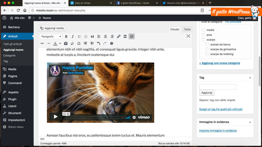Apply blockquote formatting
The image size is (262, 147).
tap(92, 37)
